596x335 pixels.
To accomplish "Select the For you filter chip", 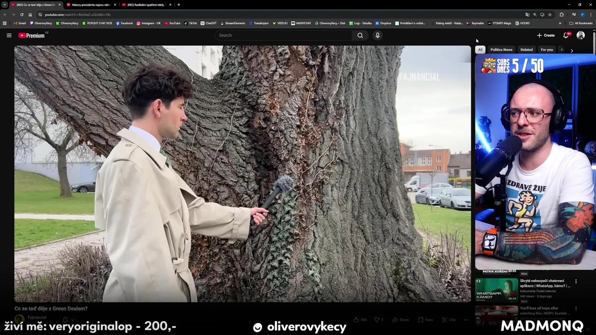I will [x=547, y=50].
